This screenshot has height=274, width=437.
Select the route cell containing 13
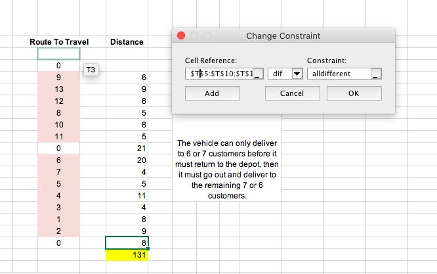pos(59,89)
